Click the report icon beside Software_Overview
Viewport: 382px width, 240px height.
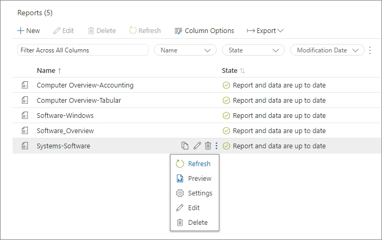coord(25,130)
